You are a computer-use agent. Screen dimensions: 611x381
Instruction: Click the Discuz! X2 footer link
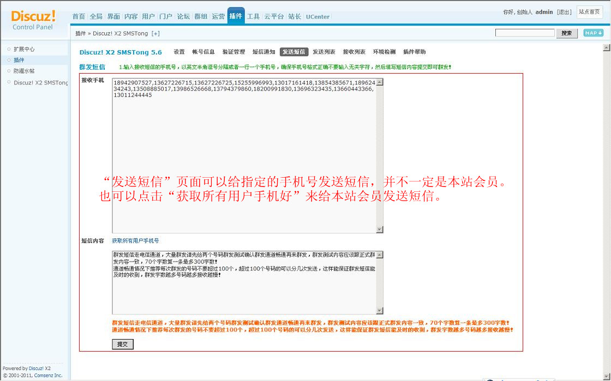pyautogui.click(x=40, y=368)
